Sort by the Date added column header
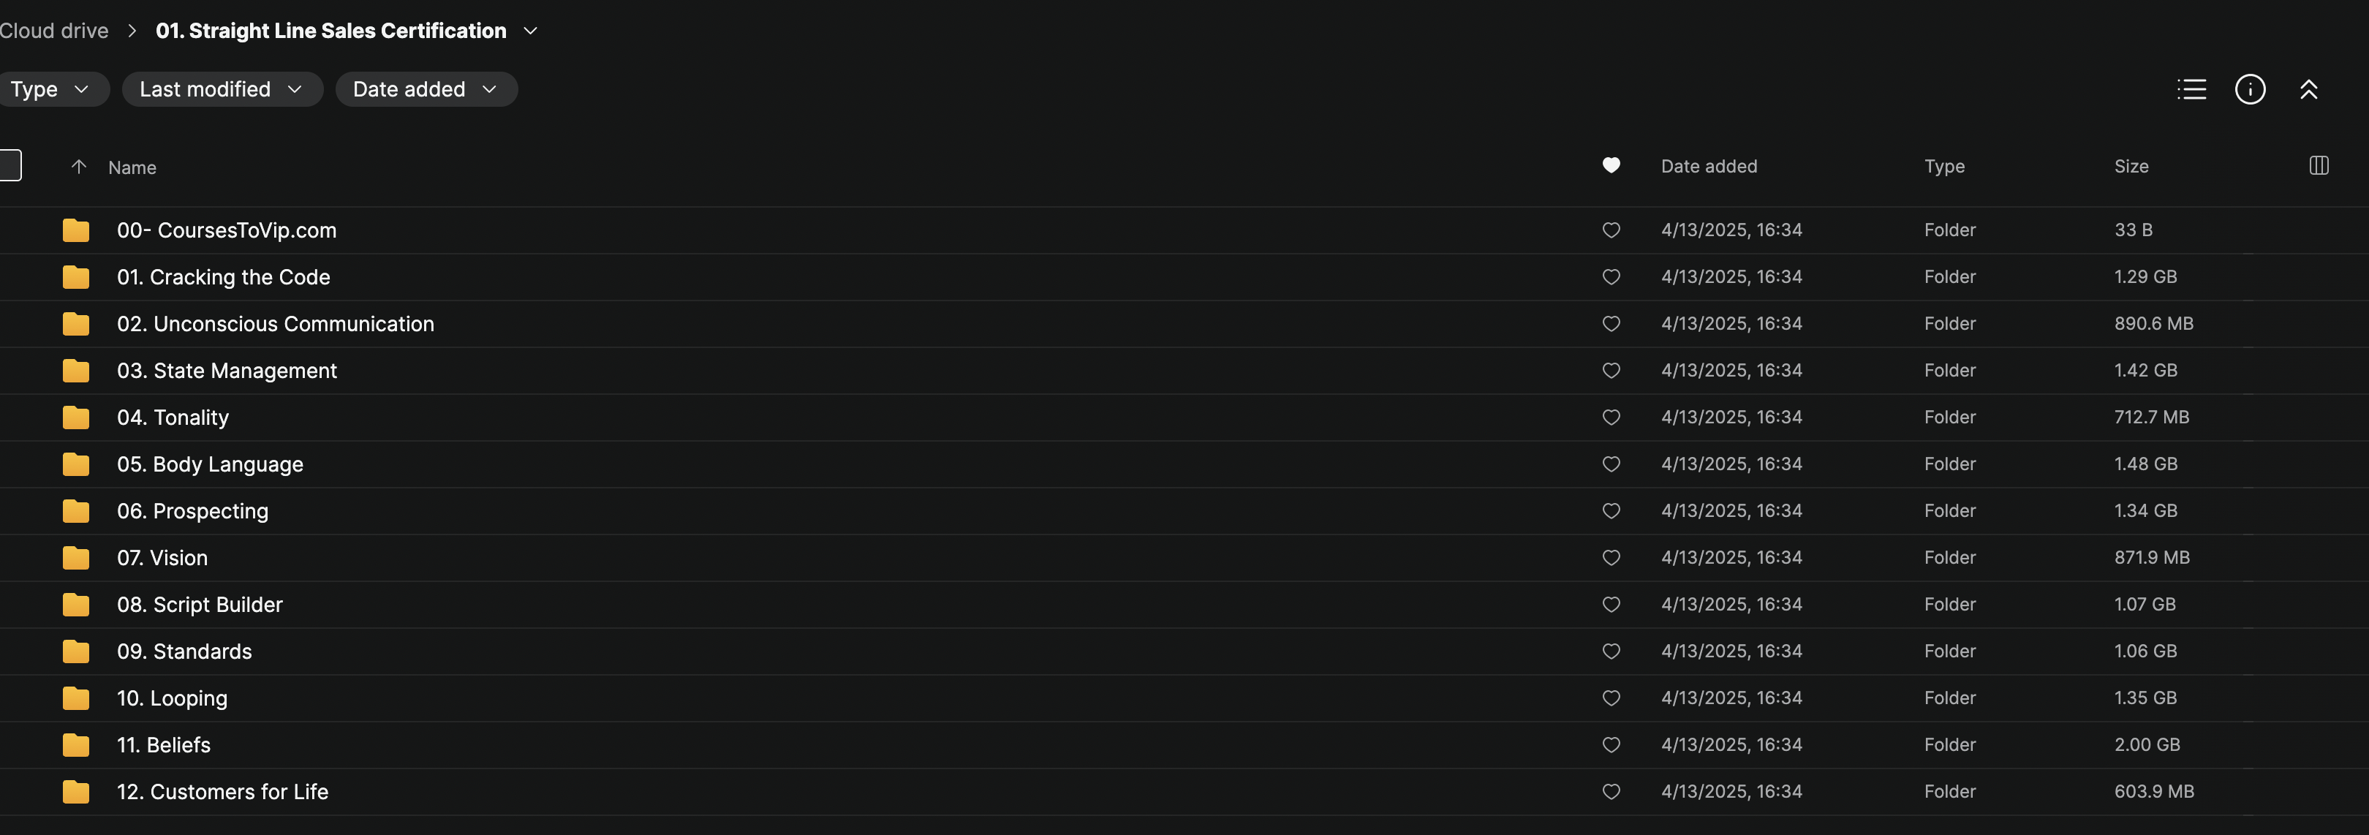Viewport: 2369px width, 835px height. coord(1708,167)
